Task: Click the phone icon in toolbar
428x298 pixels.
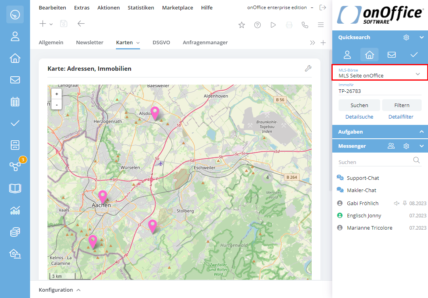Action: click(x=305, y=25)
